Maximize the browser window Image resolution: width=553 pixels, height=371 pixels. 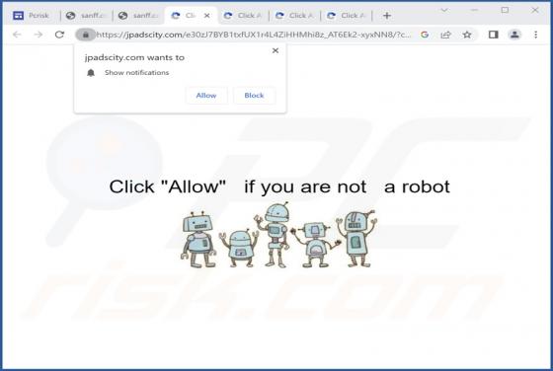click(x=505, y=10)
